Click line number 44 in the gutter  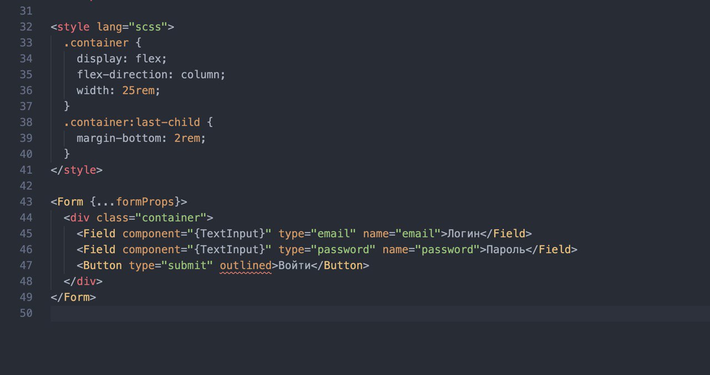tap(26, 218)
